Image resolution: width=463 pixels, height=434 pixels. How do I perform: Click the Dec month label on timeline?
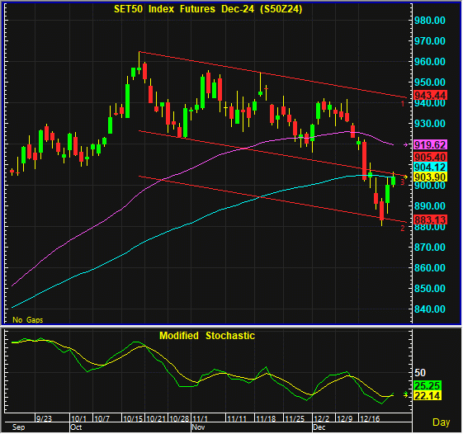click(319, 427)
